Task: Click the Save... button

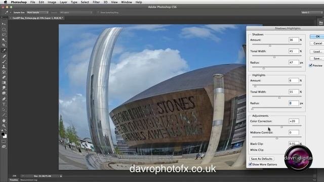Action: (317, 59)
